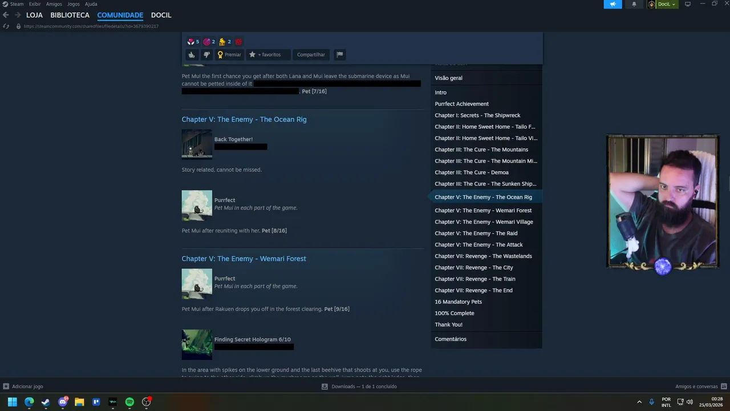730x411 pixels.
Task: Open Downloads status link
Action: [364, 386]
